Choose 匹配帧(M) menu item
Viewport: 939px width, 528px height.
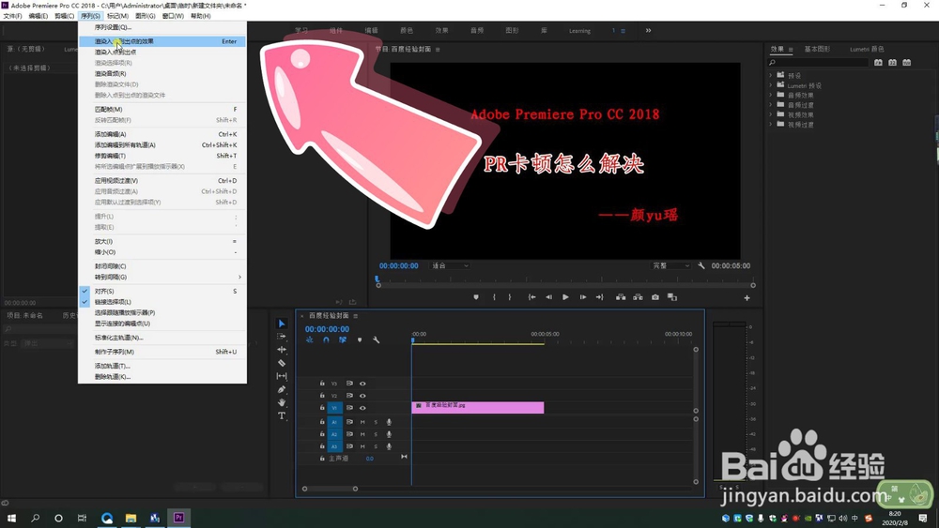pyautogui.click(x=162, y=110)
